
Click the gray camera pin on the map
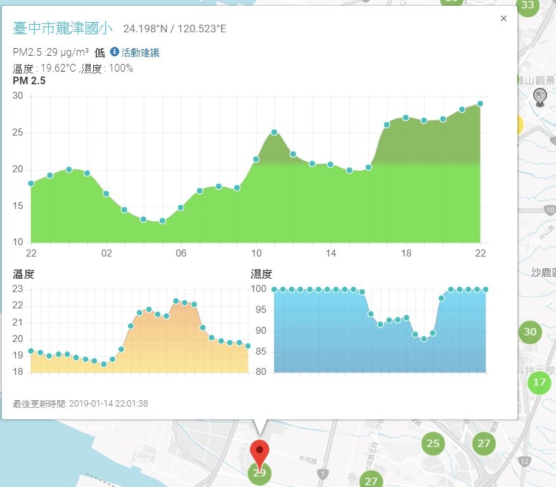(540, 97)
